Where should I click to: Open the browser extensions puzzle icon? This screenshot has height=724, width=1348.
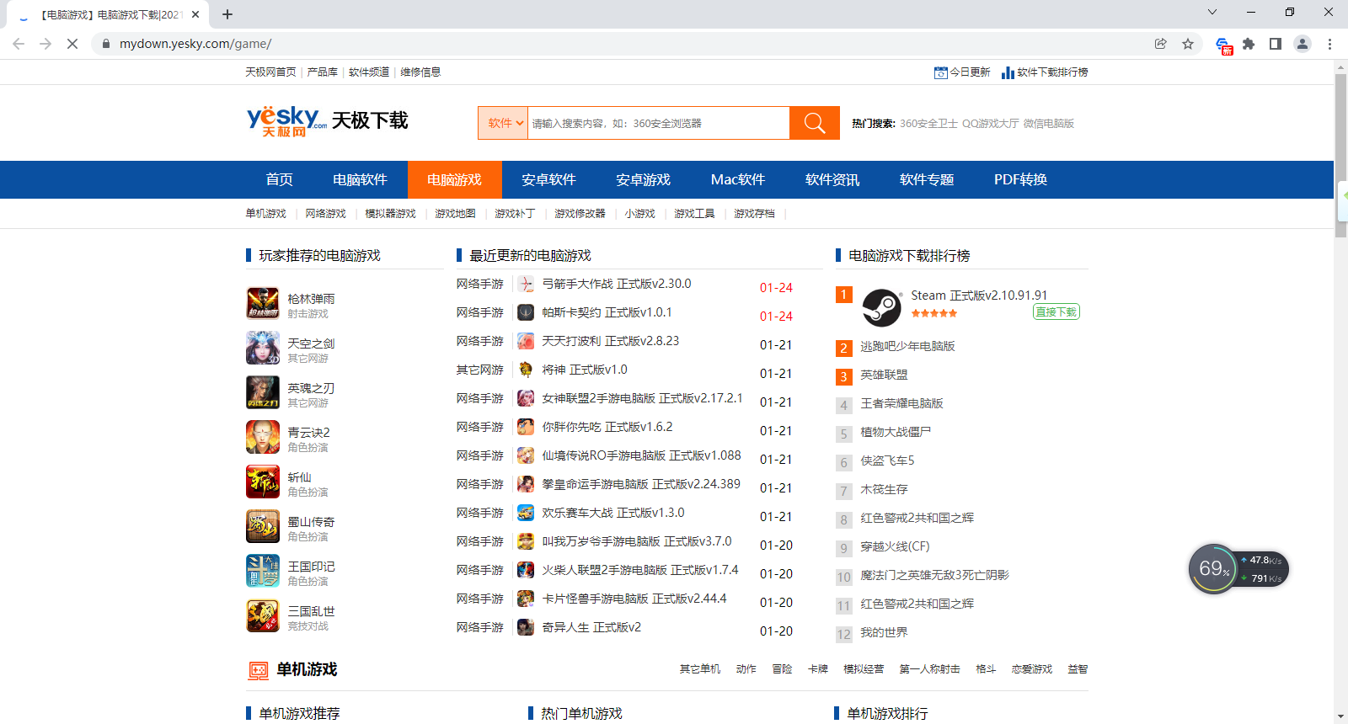click(x=1249, y=44)
